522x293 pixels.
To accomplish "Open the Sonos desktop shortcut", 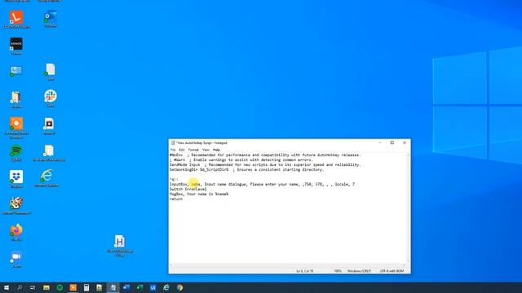I will click(16, 46).
